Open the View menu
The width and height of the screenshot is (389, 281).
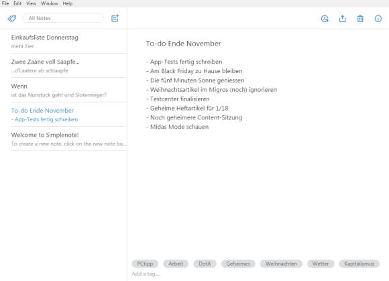[32, 3]
